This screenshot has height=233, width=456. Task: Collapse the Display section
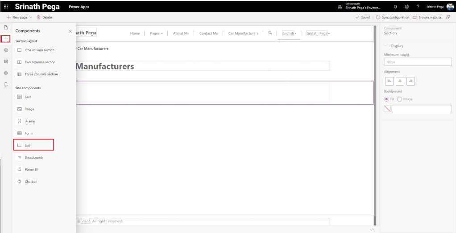point(386,46)
